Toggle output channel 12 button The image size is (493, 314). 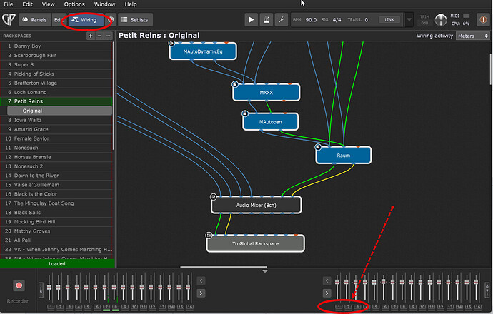click(x=441, y=307)
